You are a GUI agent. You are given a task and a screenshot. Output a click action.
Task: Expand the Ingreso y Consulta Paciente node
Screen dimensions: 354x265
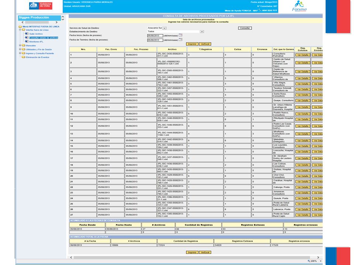coord(20,53)
